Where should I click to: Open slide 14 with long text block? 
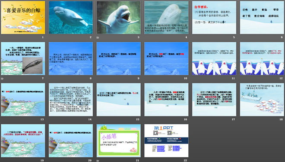point(71,99)
